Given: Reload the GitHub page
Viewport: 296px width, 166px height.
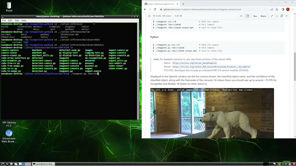Looking at the screenshot, I should (155, 9).
